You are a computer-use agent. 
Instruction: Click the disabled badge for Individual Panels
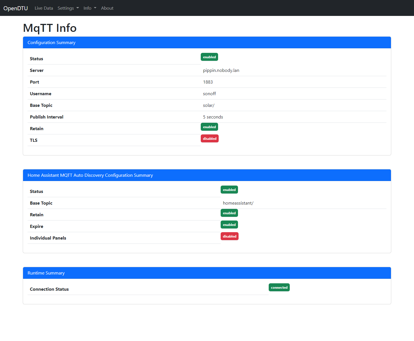pos(229,236)
